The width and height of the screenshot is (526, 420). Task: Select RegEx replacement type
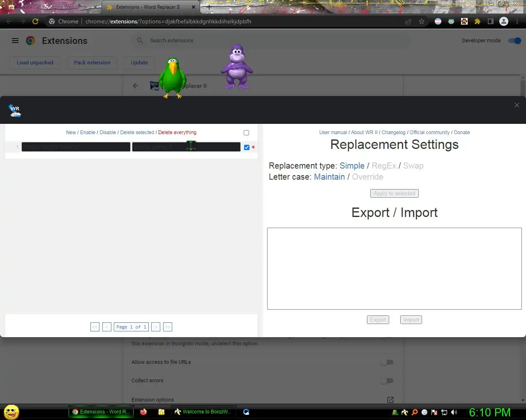(x=384, y=166)
